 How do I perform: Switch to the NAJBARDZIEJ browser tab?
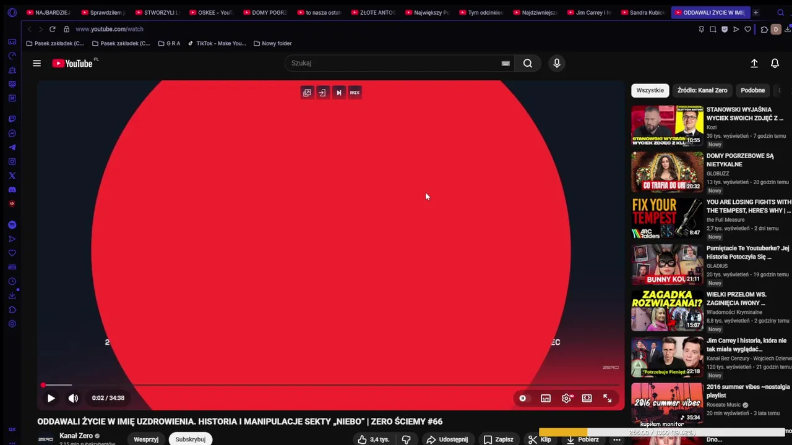[x=48, y=12]
